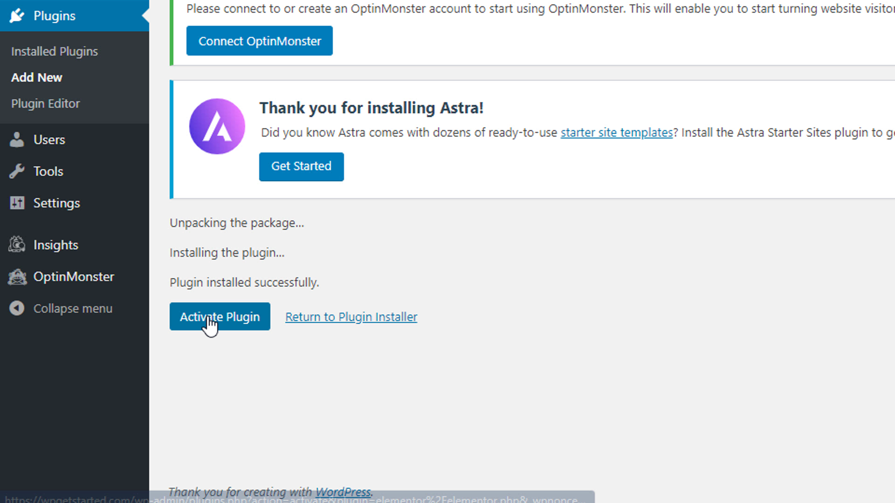The height and width of the screenshot is (503, 895).
Task: Open the Plugin Editor submenu item
Action: pos(46,103)
